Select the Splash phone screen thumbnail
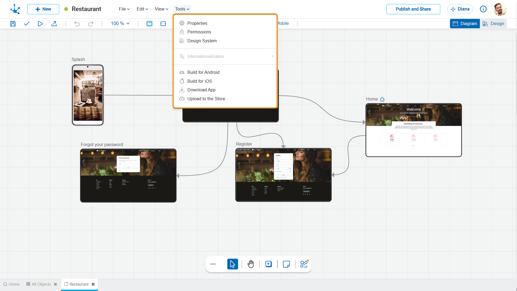 click(88, 95)
